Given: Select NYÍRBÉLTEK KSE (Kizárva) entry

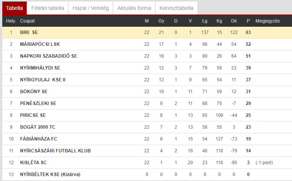Looking at the screenshot, I should (x=50, y=174).
